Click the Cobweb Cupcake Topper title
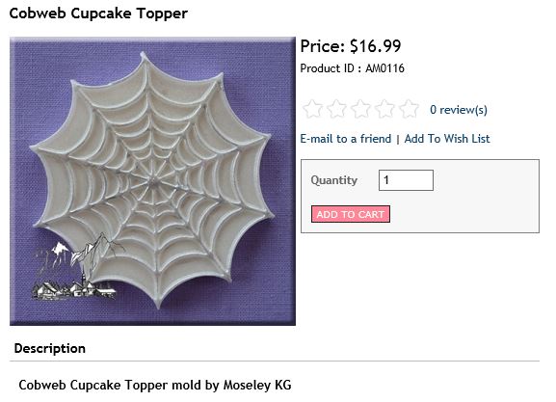This screenshot has width=556, height=402. coord(98,13)
